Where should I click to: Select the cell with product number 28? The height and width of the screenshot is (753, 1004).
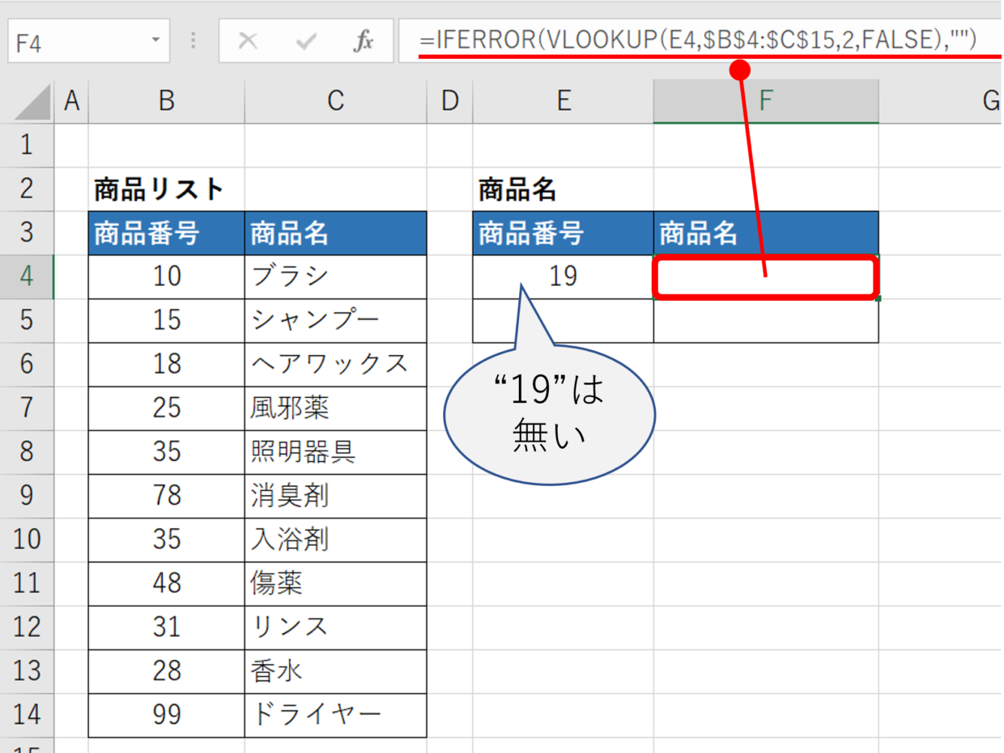click(166, 670)
